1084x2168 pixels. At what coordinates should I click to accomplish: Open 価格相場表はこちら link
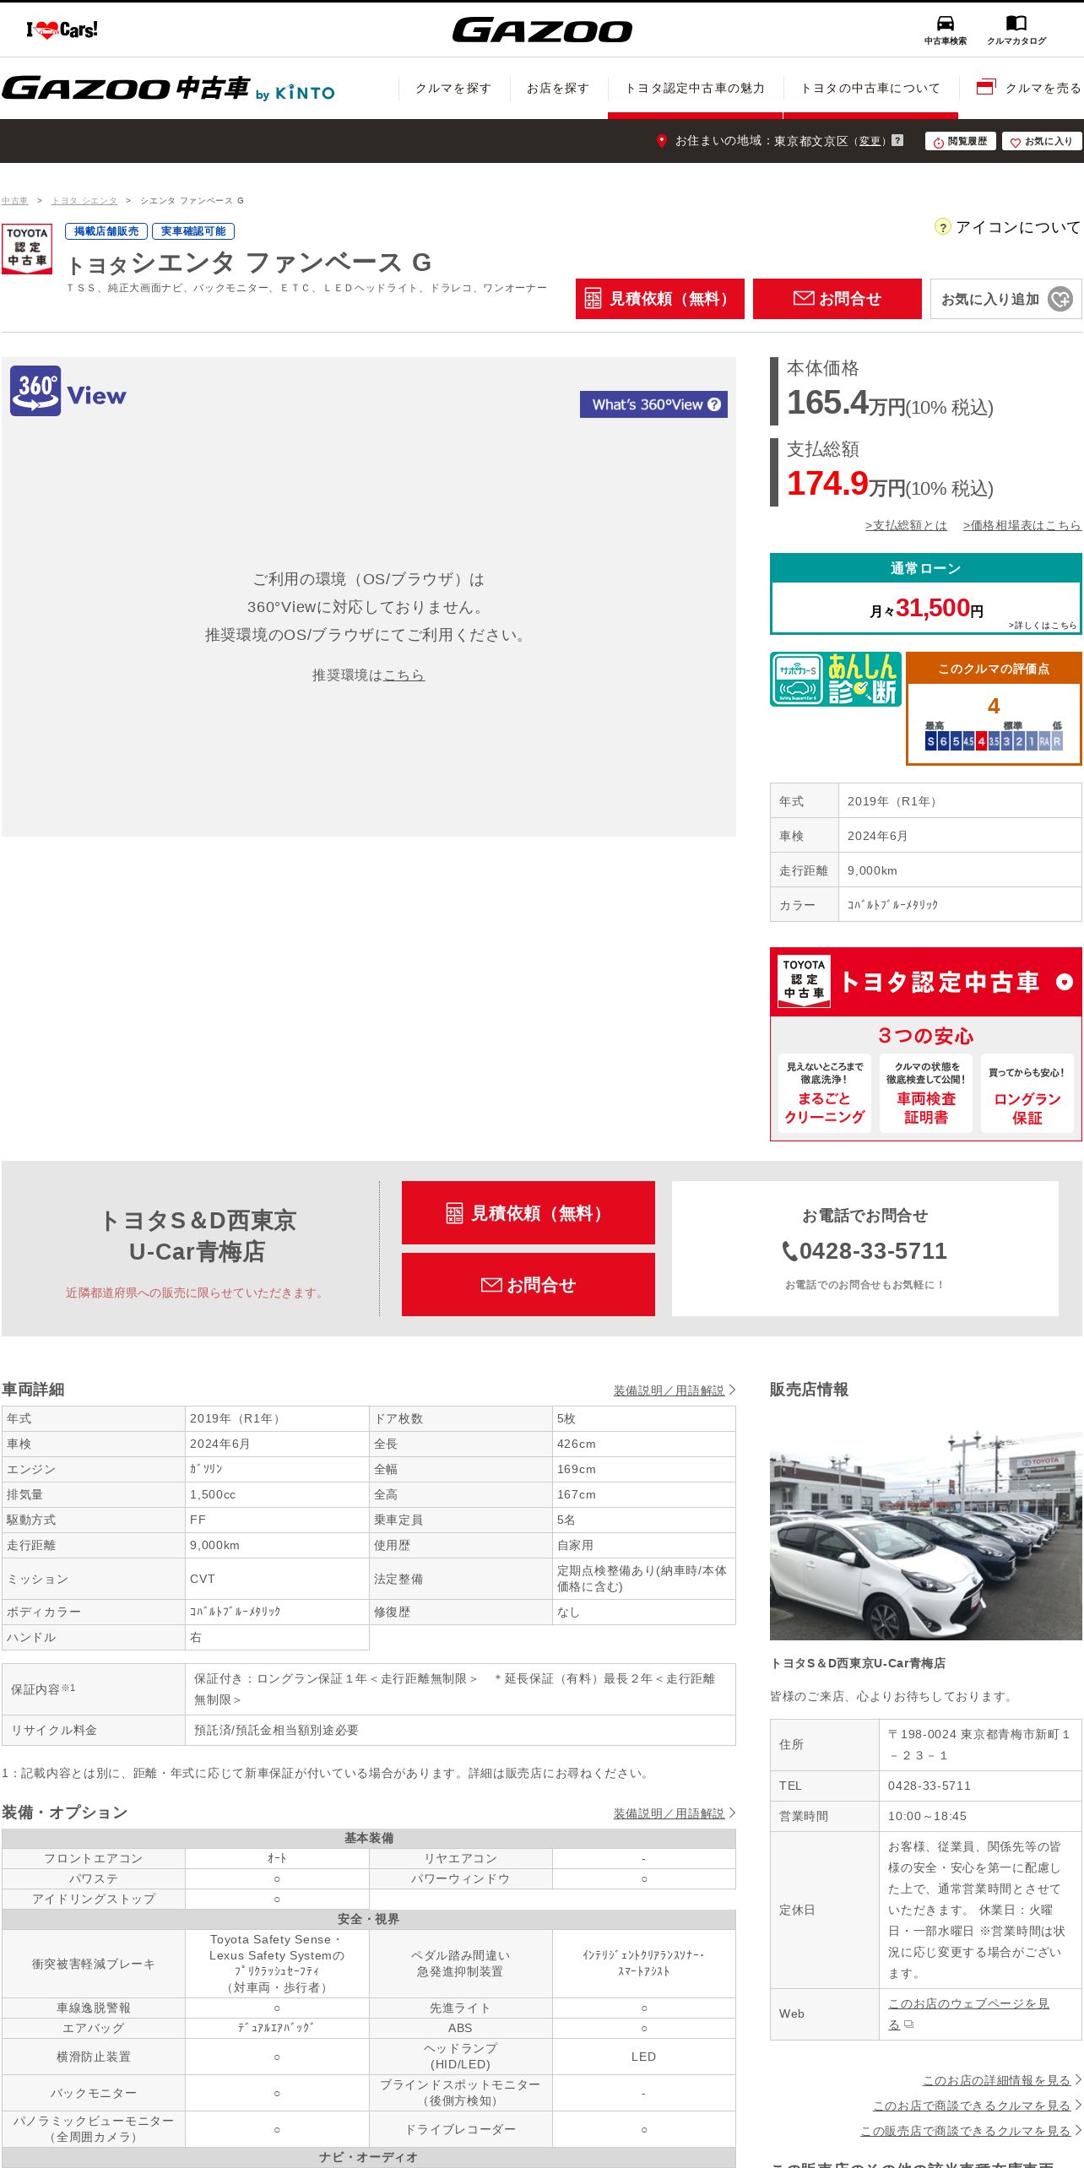(1022, 525)
